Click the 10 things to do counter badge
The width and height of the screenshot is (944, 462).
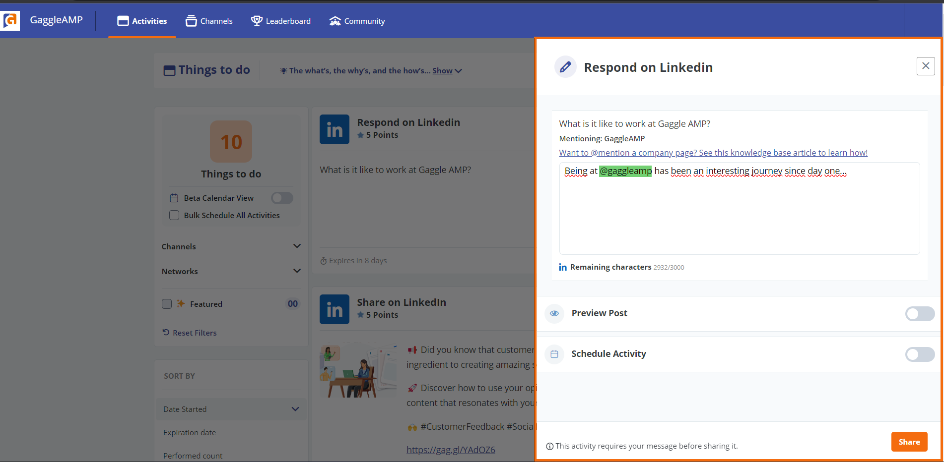[x=231, y=142]
